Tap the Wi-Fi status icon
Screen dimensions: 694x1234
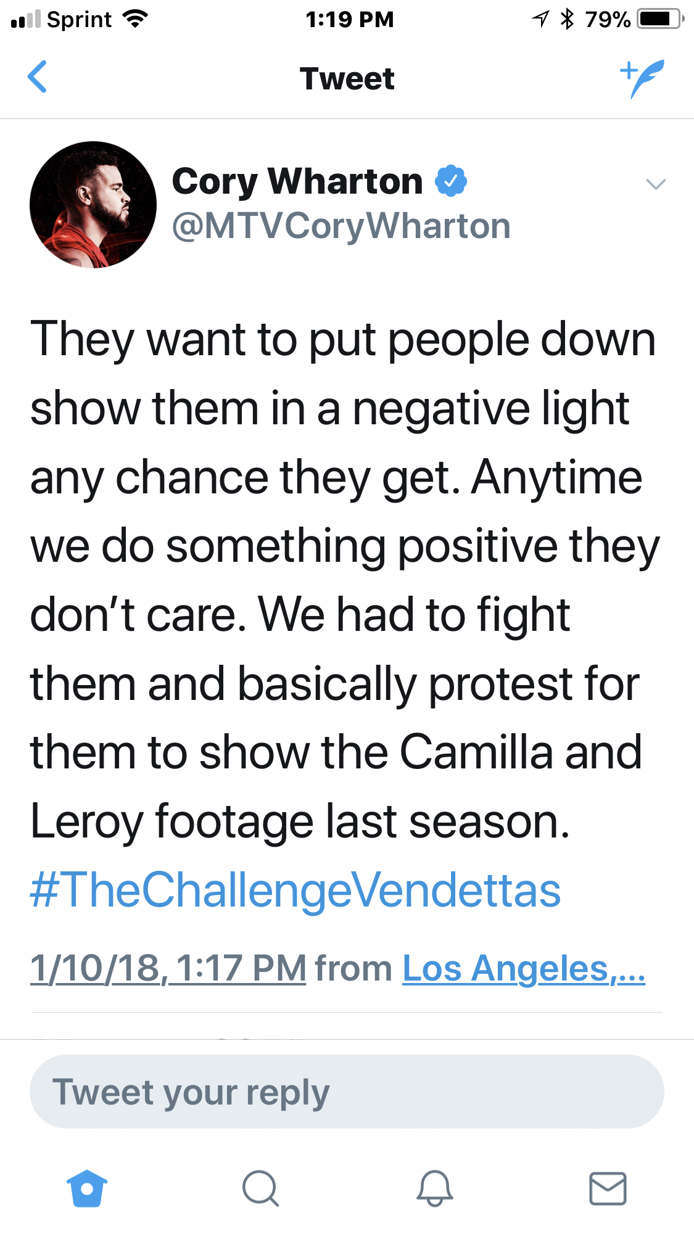click(x=135, y=19)
